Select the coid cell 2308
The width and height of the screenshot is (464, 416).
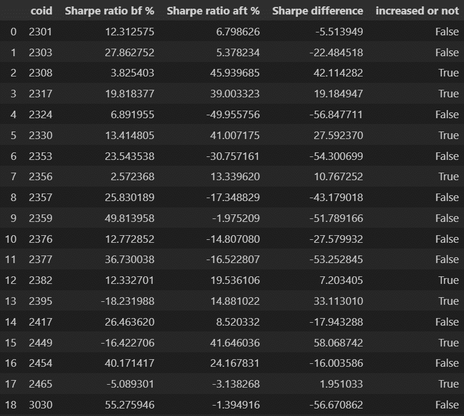[40, 73]
